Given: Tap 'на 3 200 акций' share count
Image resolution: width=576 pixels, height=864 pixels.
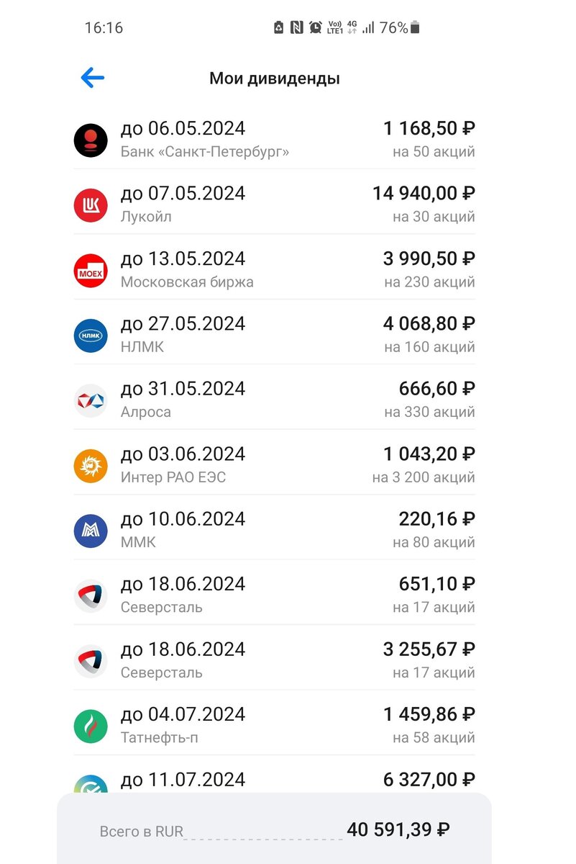Looking at the screenshot, I should point(424,477).
